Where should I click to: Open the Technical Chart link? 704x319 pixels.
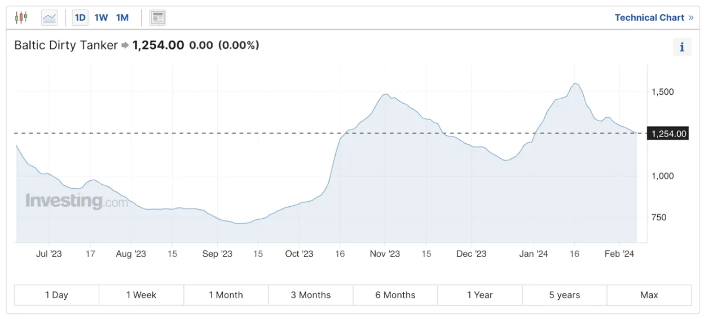pyautogui.click(x=649, y=17)
